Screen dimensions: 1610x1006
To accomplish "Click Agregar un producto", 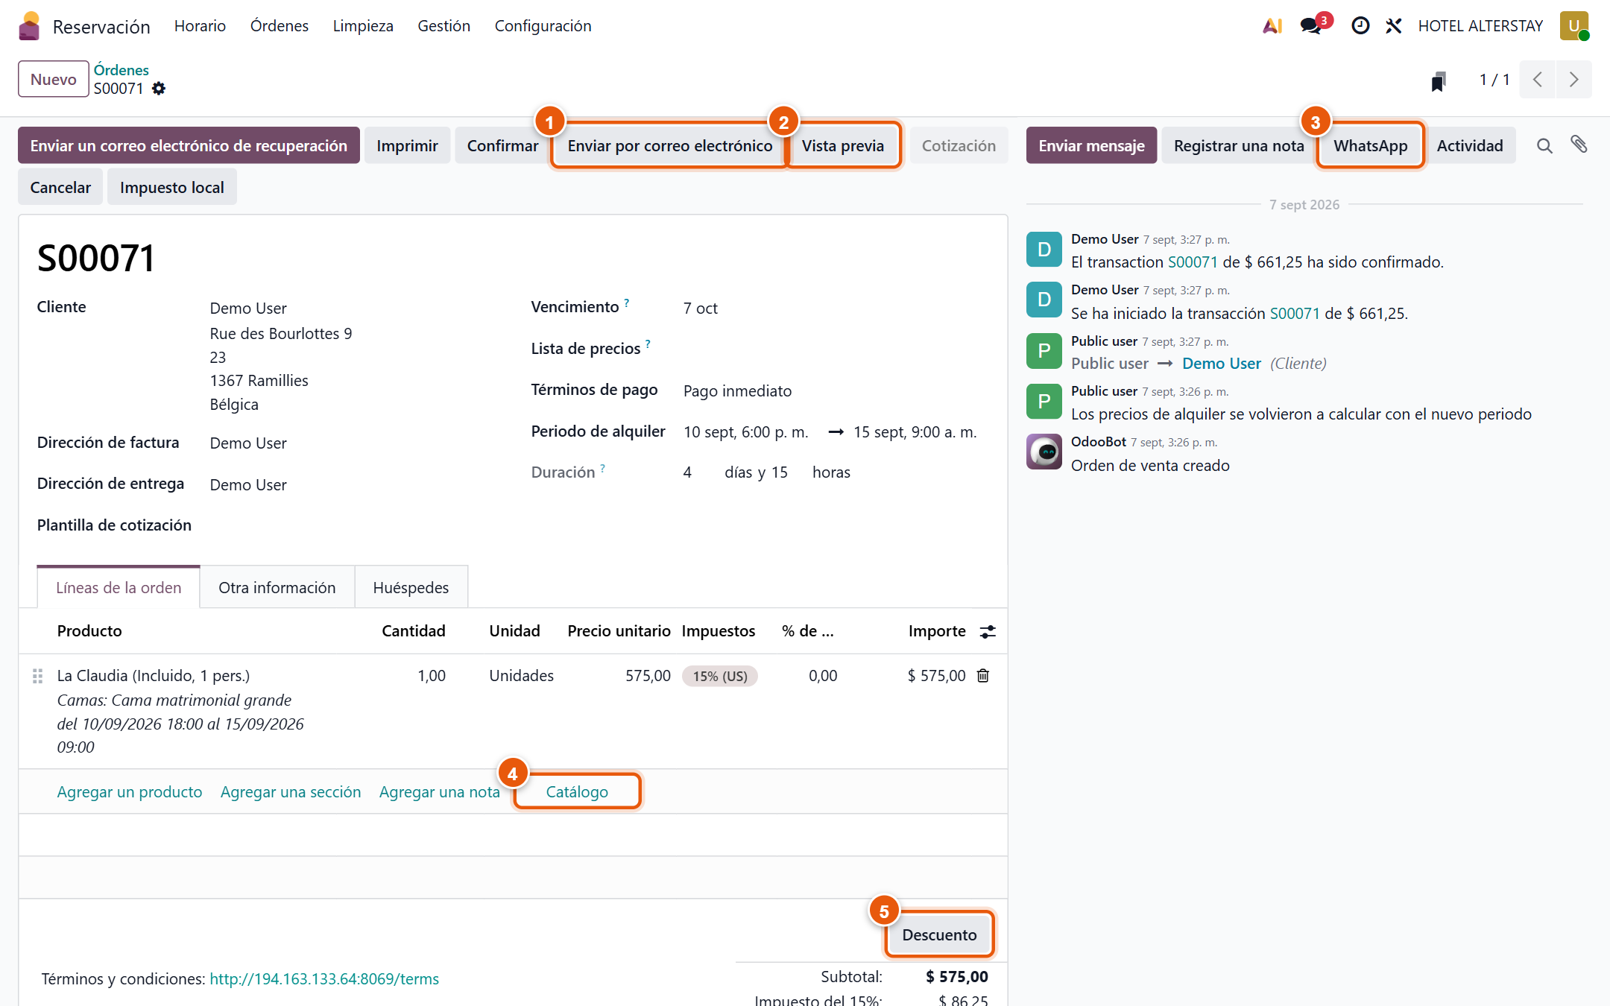I will point(130,791).
